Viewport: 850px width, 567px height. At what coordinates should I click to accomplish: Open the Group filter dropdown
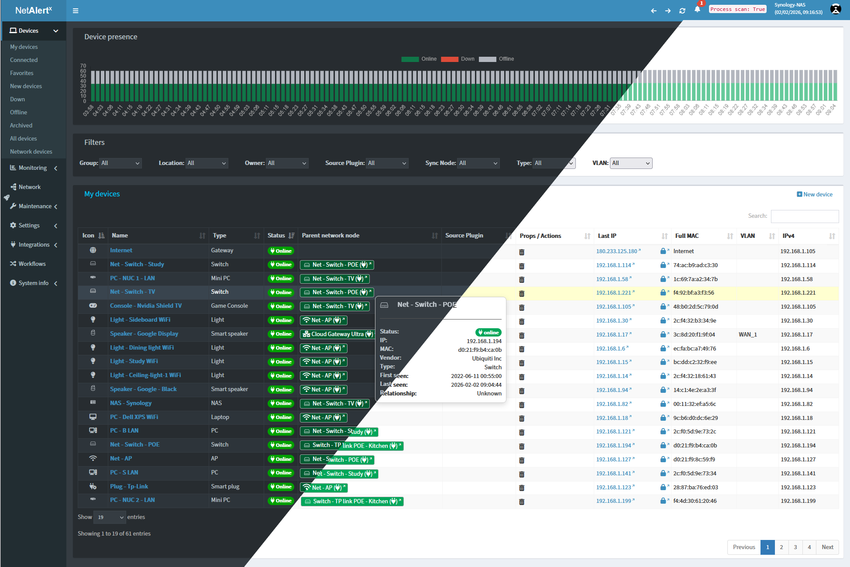tap(120, 163)
